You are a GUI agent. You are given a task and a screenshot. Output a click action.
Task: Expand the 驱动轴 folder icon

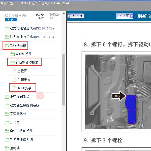(x=7, y=148)
